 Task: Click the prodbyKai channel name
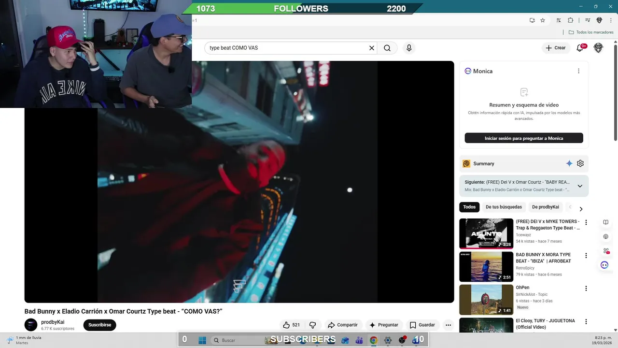53,322
